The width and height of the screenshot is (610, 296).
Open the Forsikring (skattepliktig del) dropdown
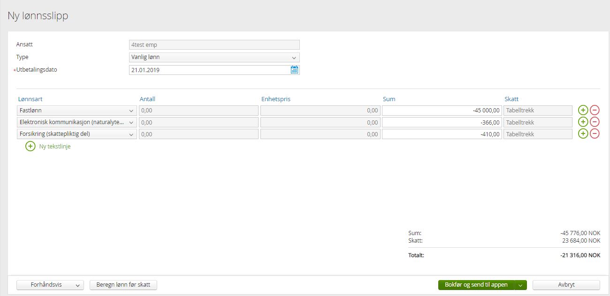coord(77,134)
